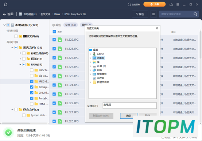Expand 控制面板 node in dialog

coord(90,74)
